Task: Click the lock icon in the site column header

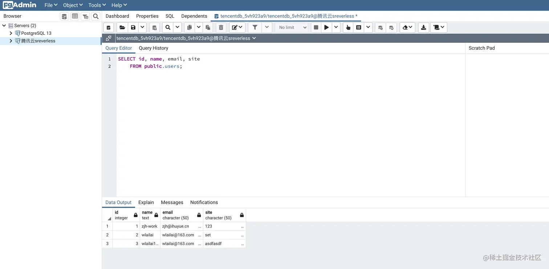Action: point(242,215)
